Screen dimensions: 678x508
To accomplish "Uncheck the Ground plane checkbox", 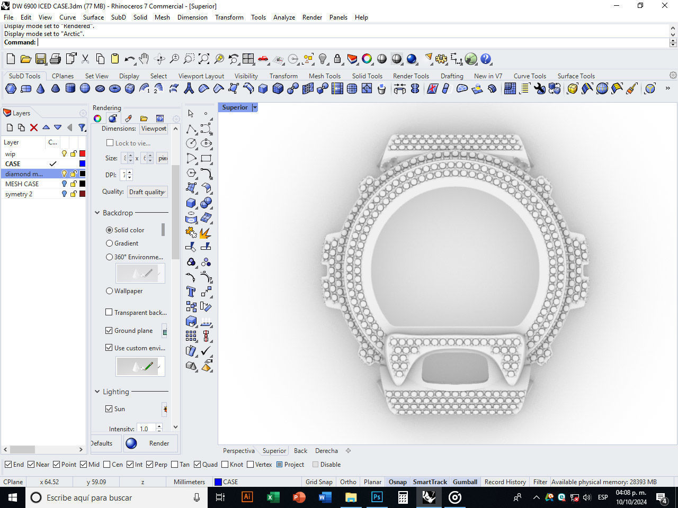I will [109, 331].
